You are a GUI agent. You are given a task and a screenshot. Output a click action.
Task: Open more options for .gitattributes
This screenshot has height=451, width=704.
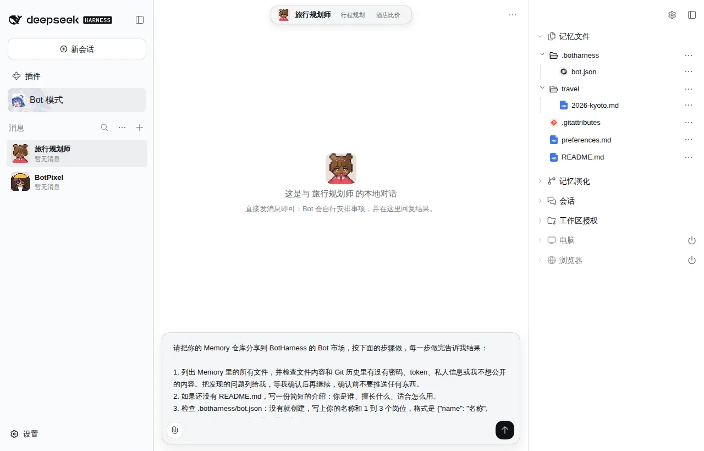click(689, 123)
